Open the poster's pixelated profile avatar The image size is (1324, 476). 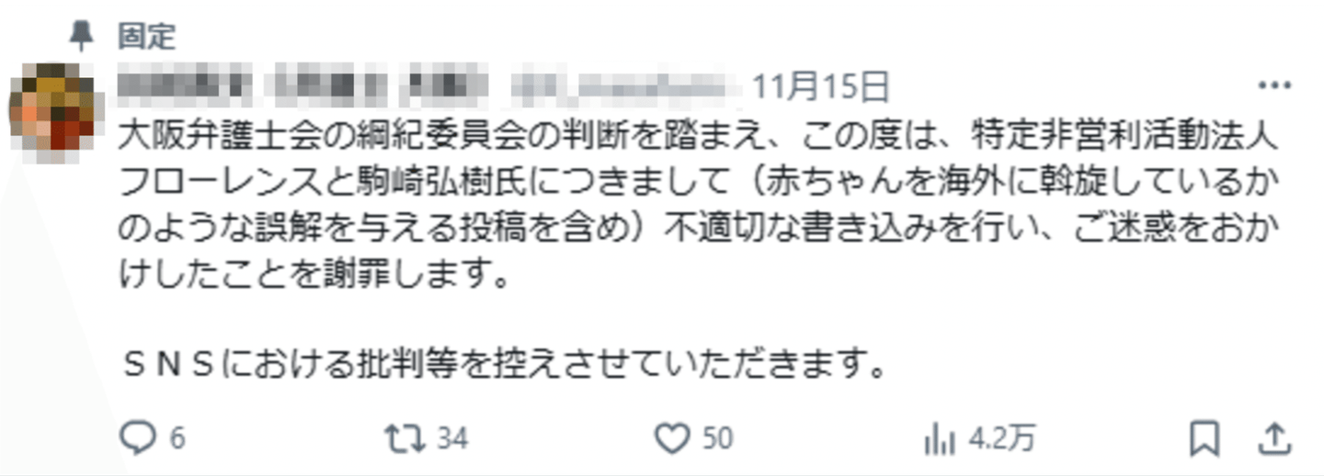point(51,114)
